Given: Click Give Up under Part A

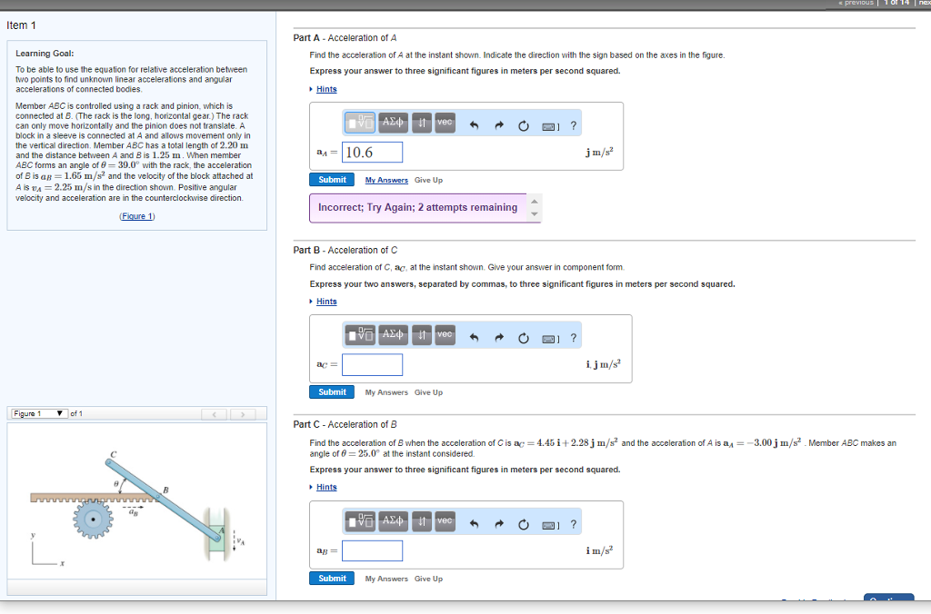Looking at the screenshot, I should (427, 179).
